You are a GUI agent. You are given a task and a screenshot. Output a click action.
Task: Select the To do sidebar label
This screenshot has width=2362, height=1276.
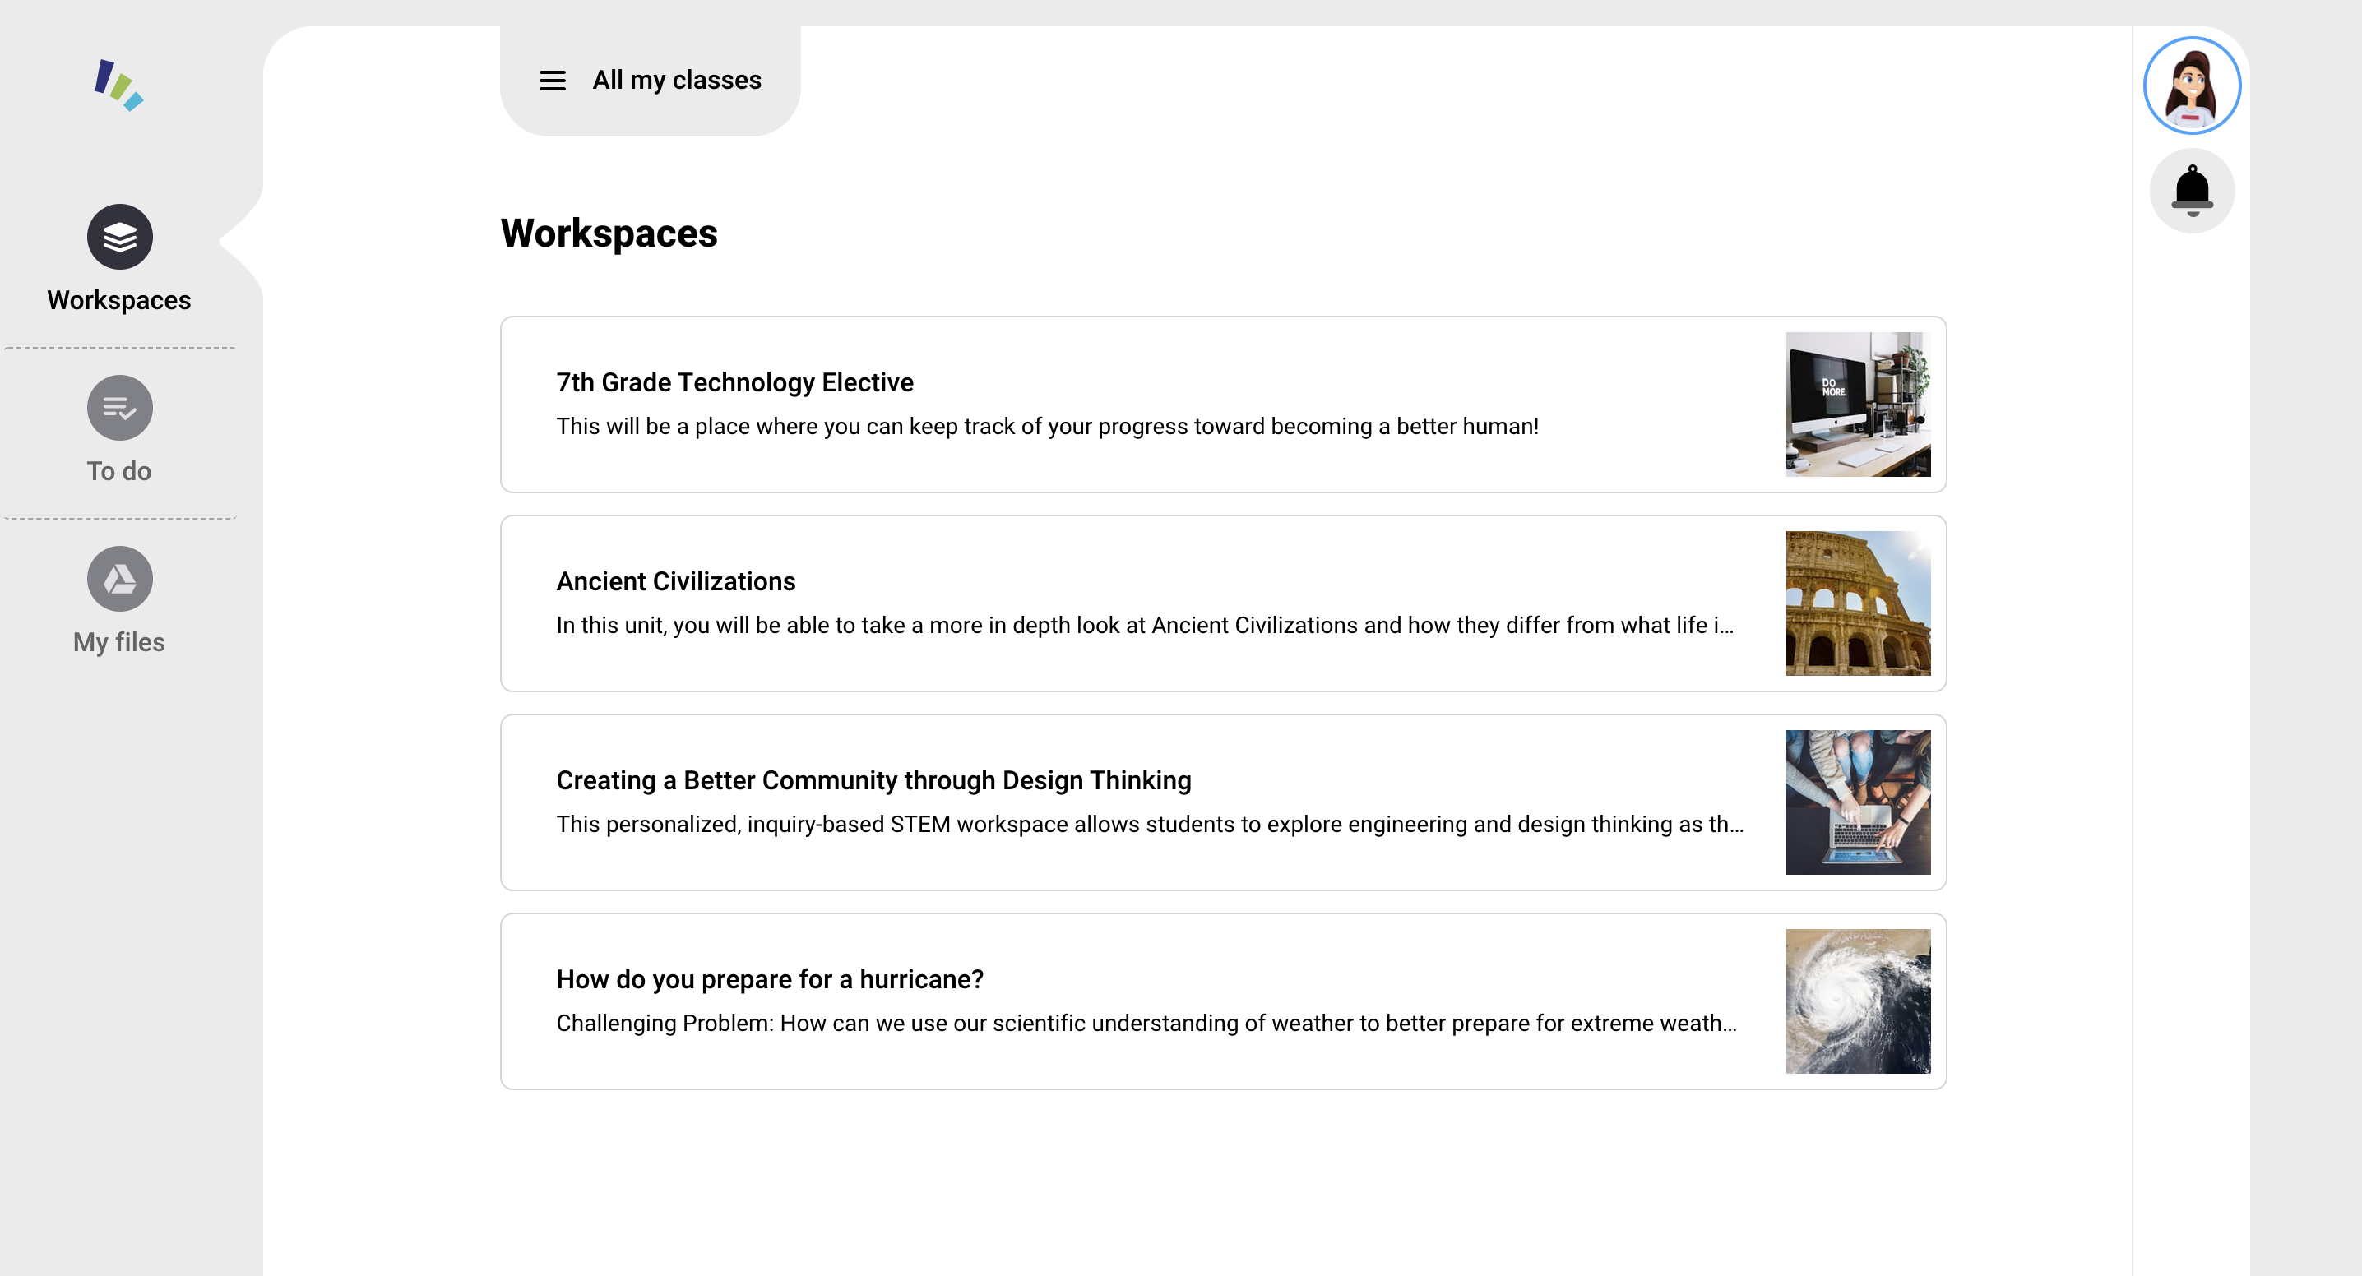click(x=119, y=471)
